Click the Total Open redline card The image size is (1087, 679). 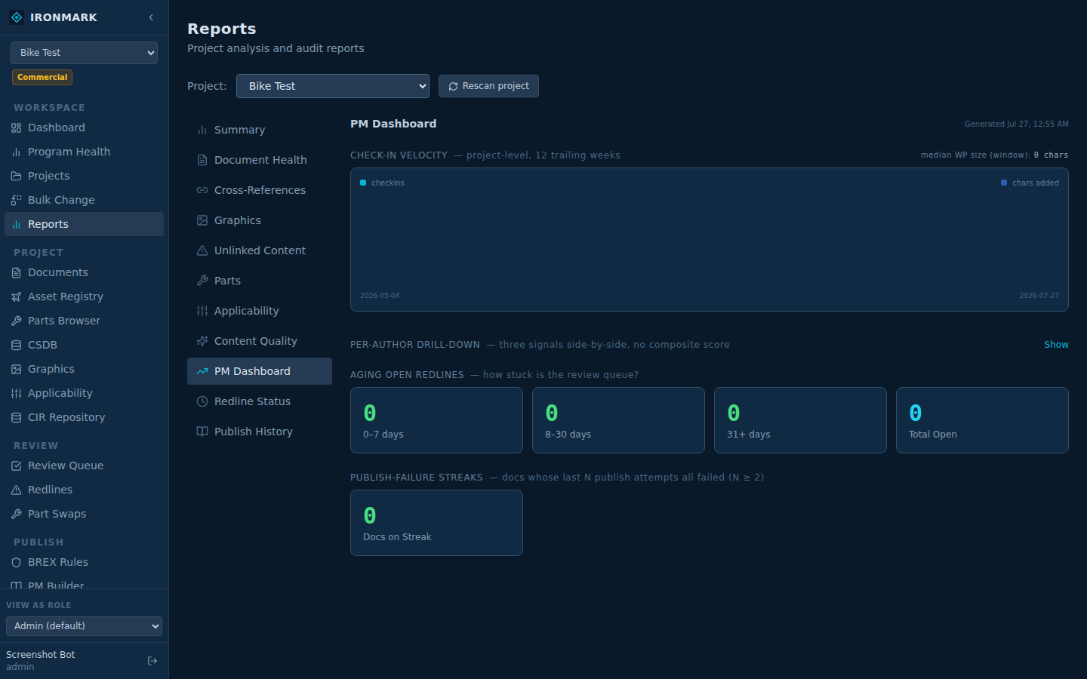(982, 420)
